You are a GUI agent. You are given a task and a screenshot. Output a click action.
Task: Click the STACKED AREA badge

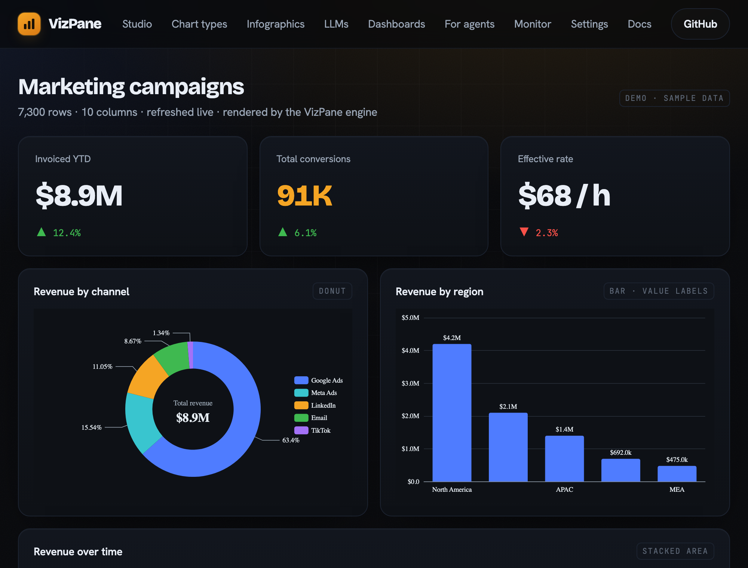point(675,551)
